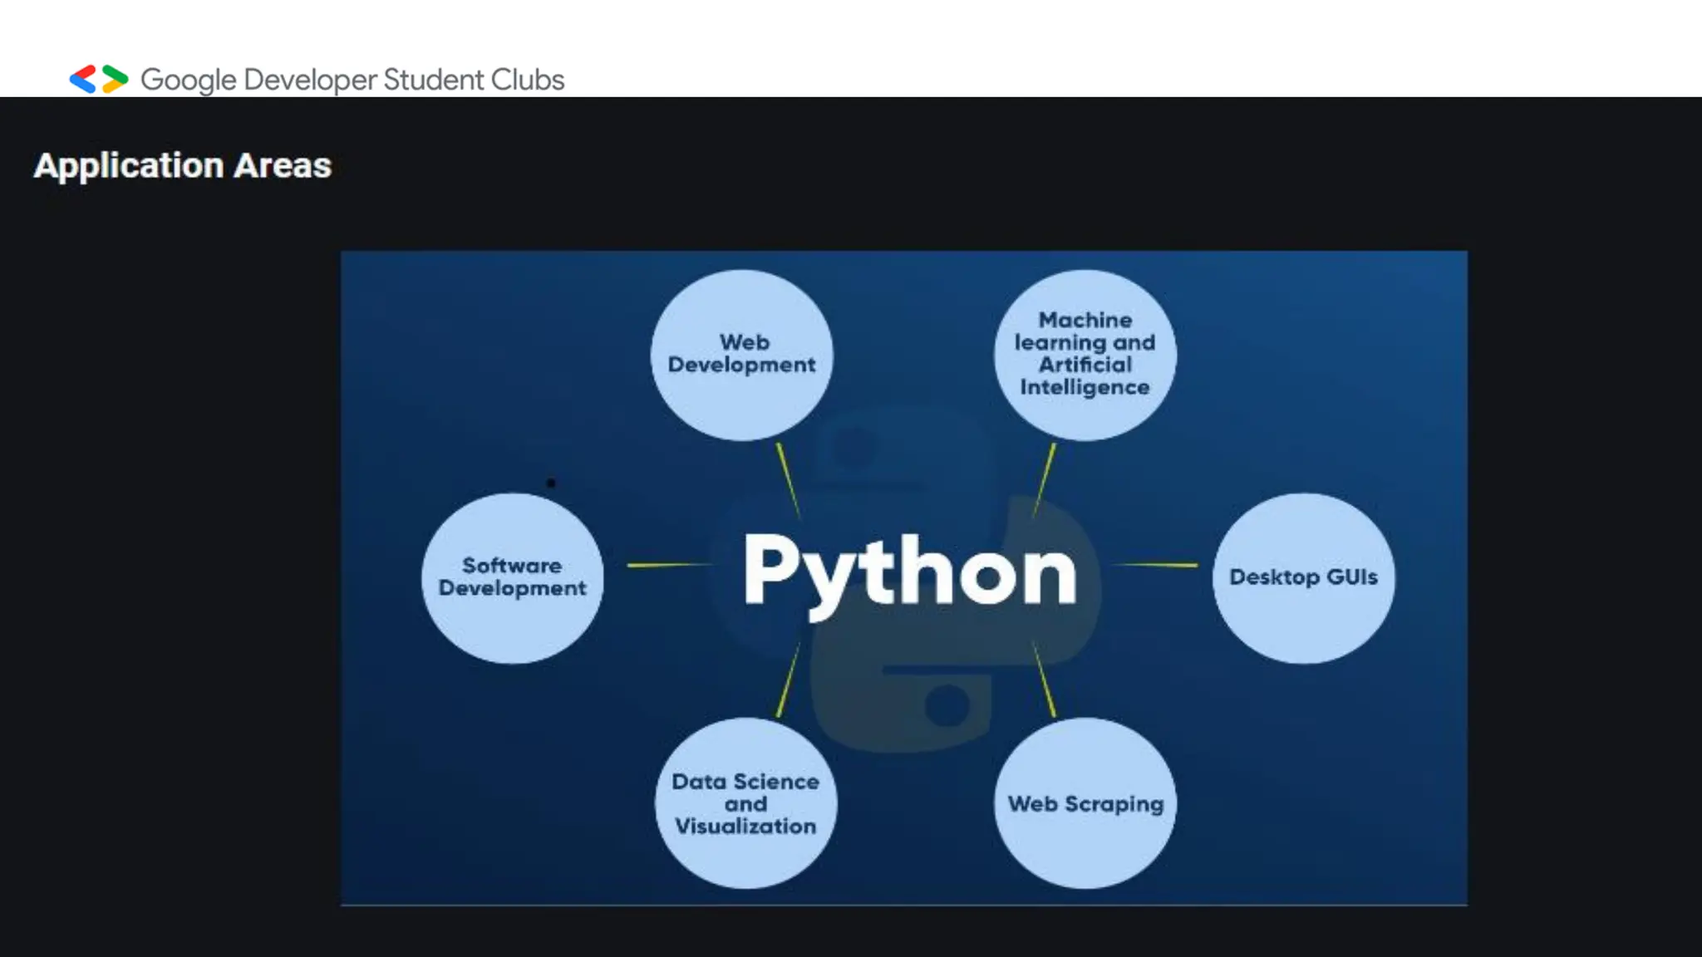The image size is (1702, 957).
Task: Click the Data Science and Visualization circle
Action: click(745, 803)
